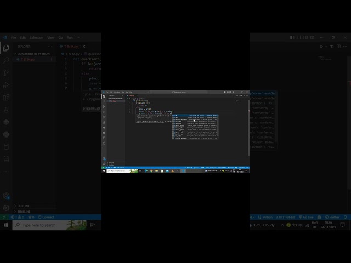
Task: Open Microsoft Edge from center window taskbar
Action: pos(146,171)
